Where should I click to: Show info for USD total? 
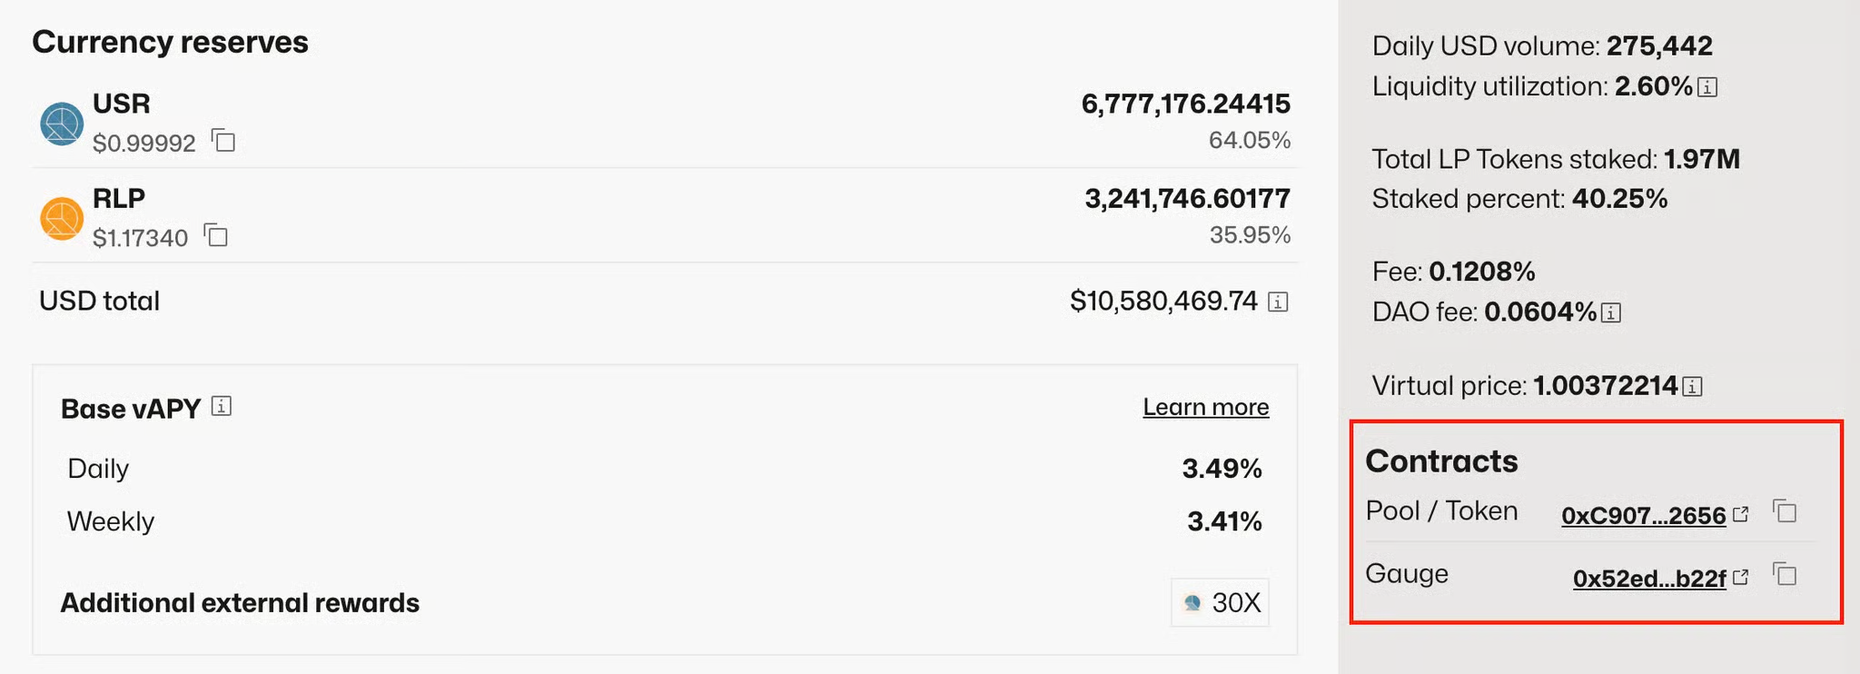pos(1278,302)
